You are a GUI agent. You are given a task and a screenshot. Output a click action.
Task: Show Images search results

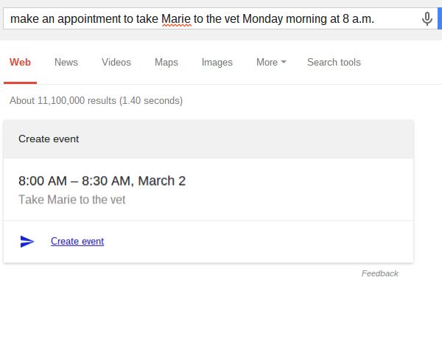pyautogui.click(x=217, y=63)
